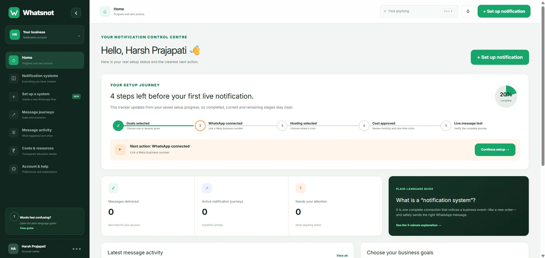Click the Continue setup button

495,150
